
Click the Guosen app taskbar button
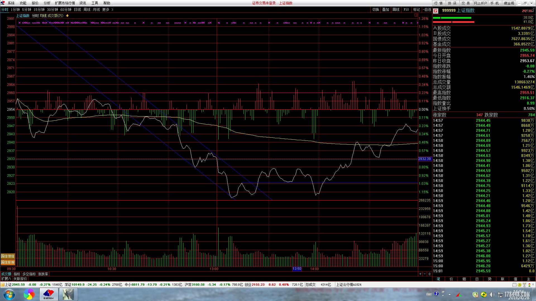click(x=49, y=294)
